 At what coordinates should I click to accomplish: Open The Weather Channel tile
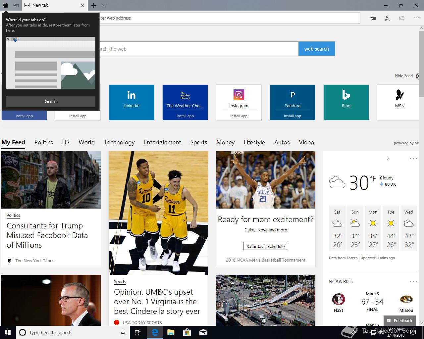(185, 98)
